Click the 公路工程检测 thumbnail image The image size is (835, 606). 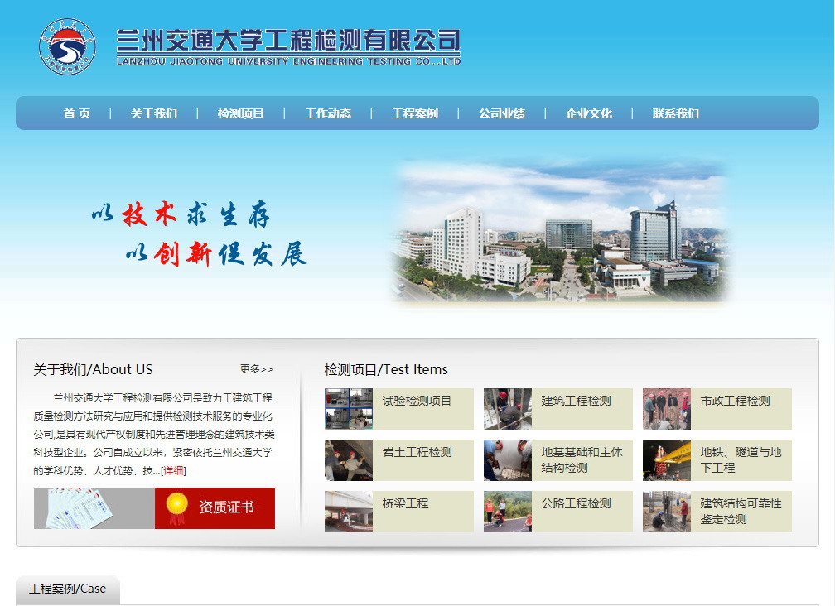click(508, 512)
